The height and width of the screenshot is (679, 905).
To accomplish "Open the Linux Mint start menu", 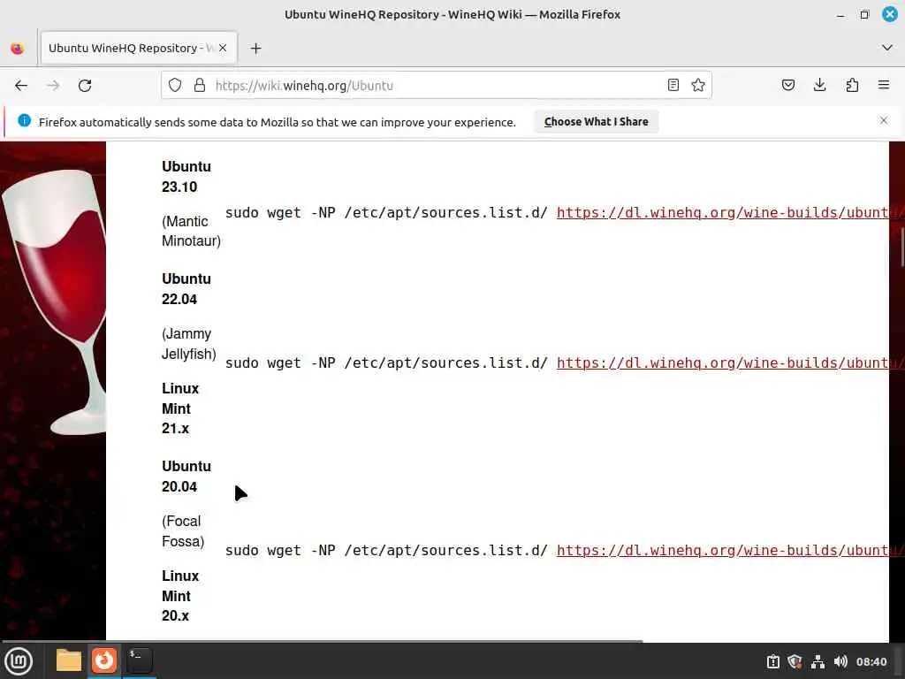I will click(x=19, y=661).
